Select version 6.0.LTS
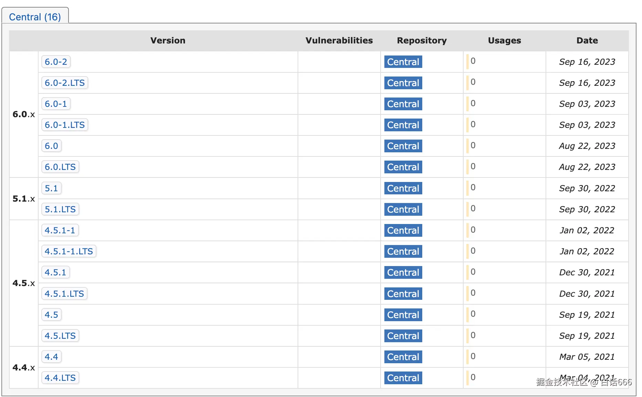 60,167
